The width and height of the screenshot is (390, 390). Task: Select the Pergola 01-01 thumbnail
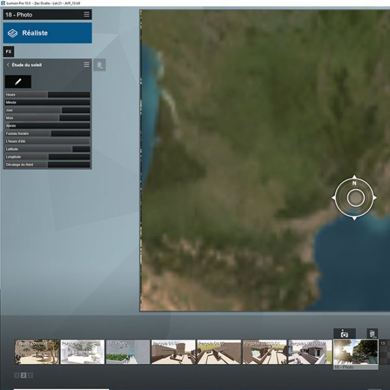click(174, 352)
